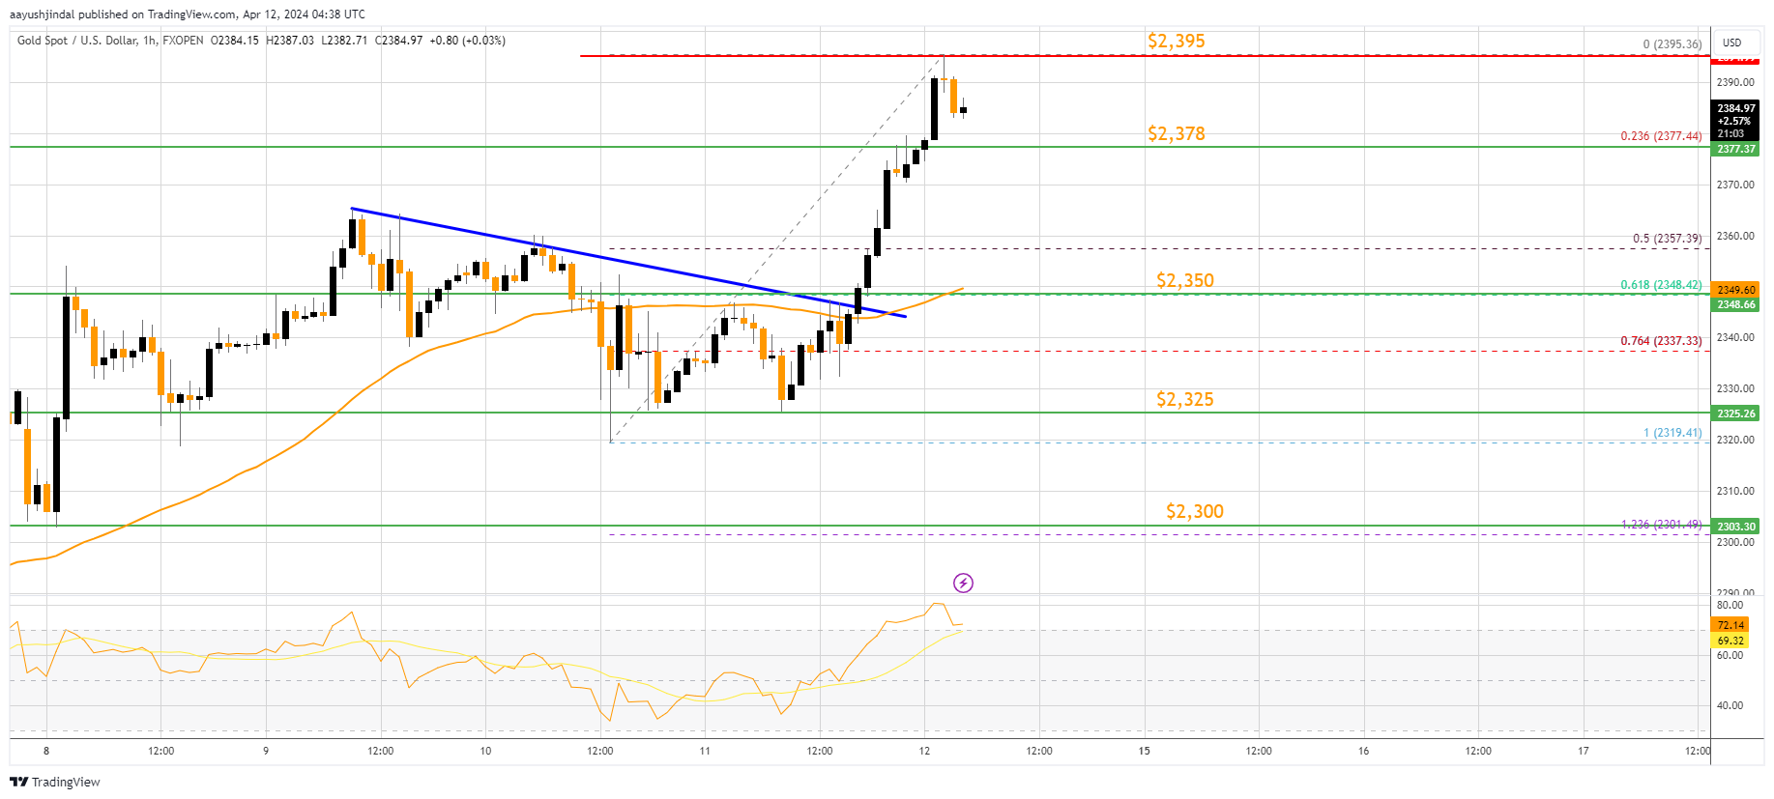The width and height of the screenshot is (1774, 799).
Task: Click the 1.236 (2301.49) Fibonacci label
Action: point(1661,525)
